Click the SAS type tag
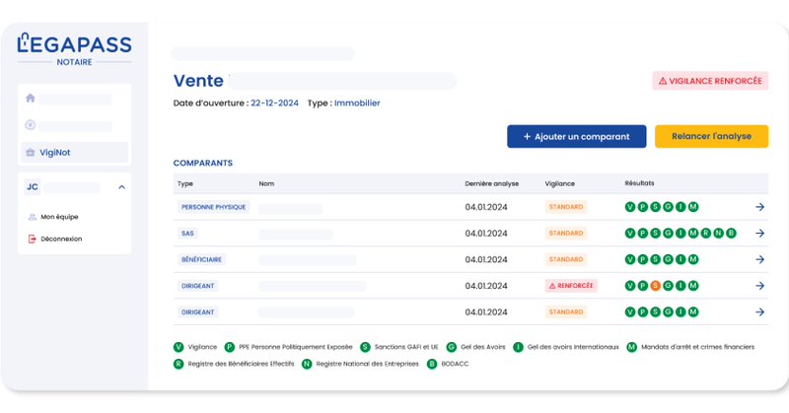The height and width of the screenshot is (413, 789). 187,233
